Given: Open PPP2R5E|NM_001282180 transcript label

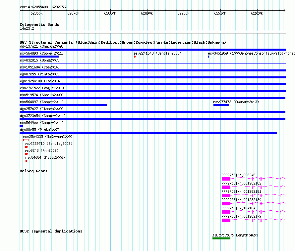Looking at the screenshot, I should pyautogui.click(x=241, y=200).
